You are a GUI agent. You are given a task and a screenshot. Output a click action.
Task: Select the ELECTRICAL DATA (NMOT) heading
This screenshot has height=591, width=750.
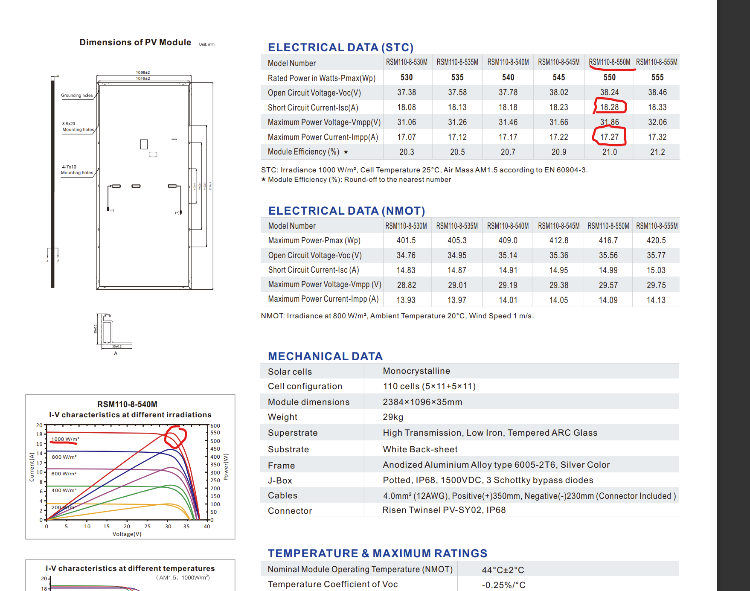346,211
